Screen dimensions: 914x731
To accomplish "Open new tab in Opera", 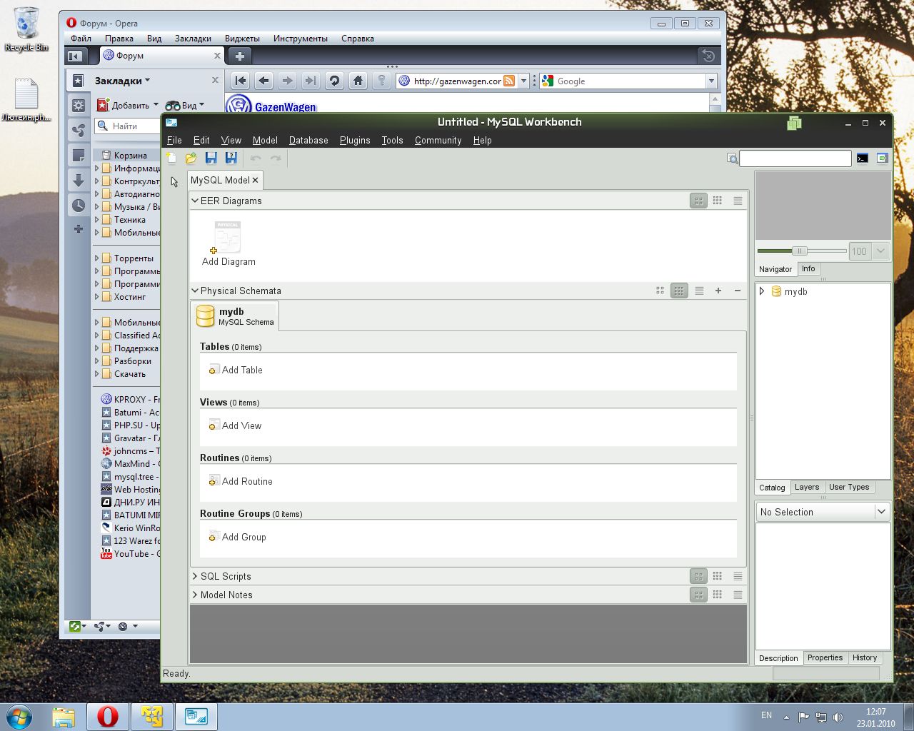I will click(240, 56).
